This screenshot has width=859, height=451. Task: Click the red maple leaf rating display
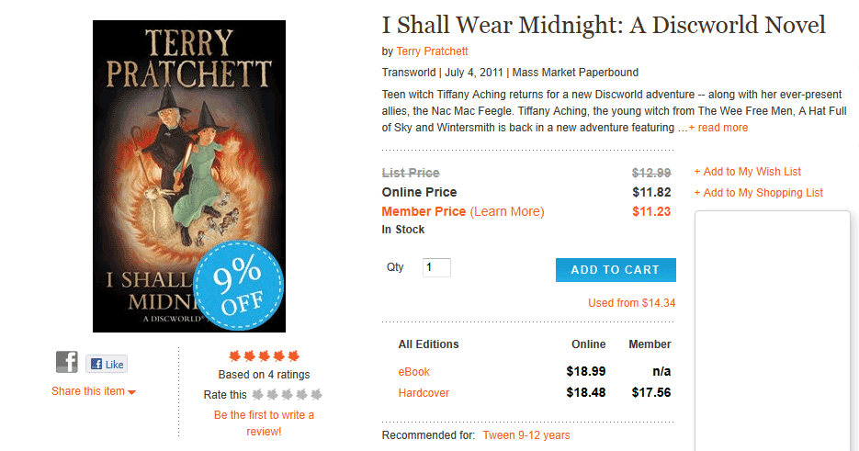(x=264, y=355)
